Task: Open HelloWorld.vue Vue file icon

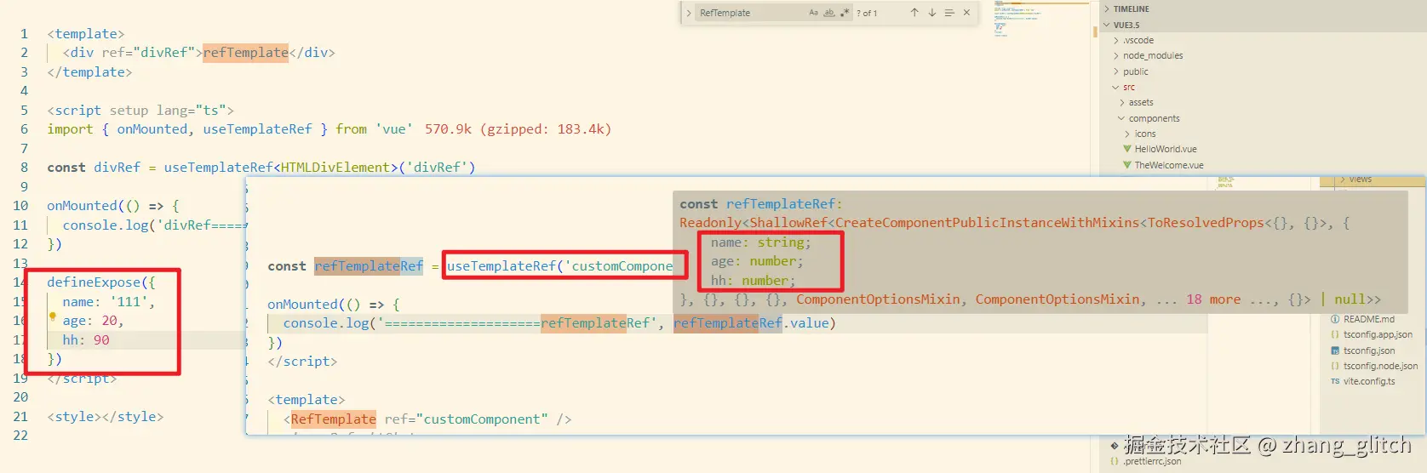Action: (1127, 149)
